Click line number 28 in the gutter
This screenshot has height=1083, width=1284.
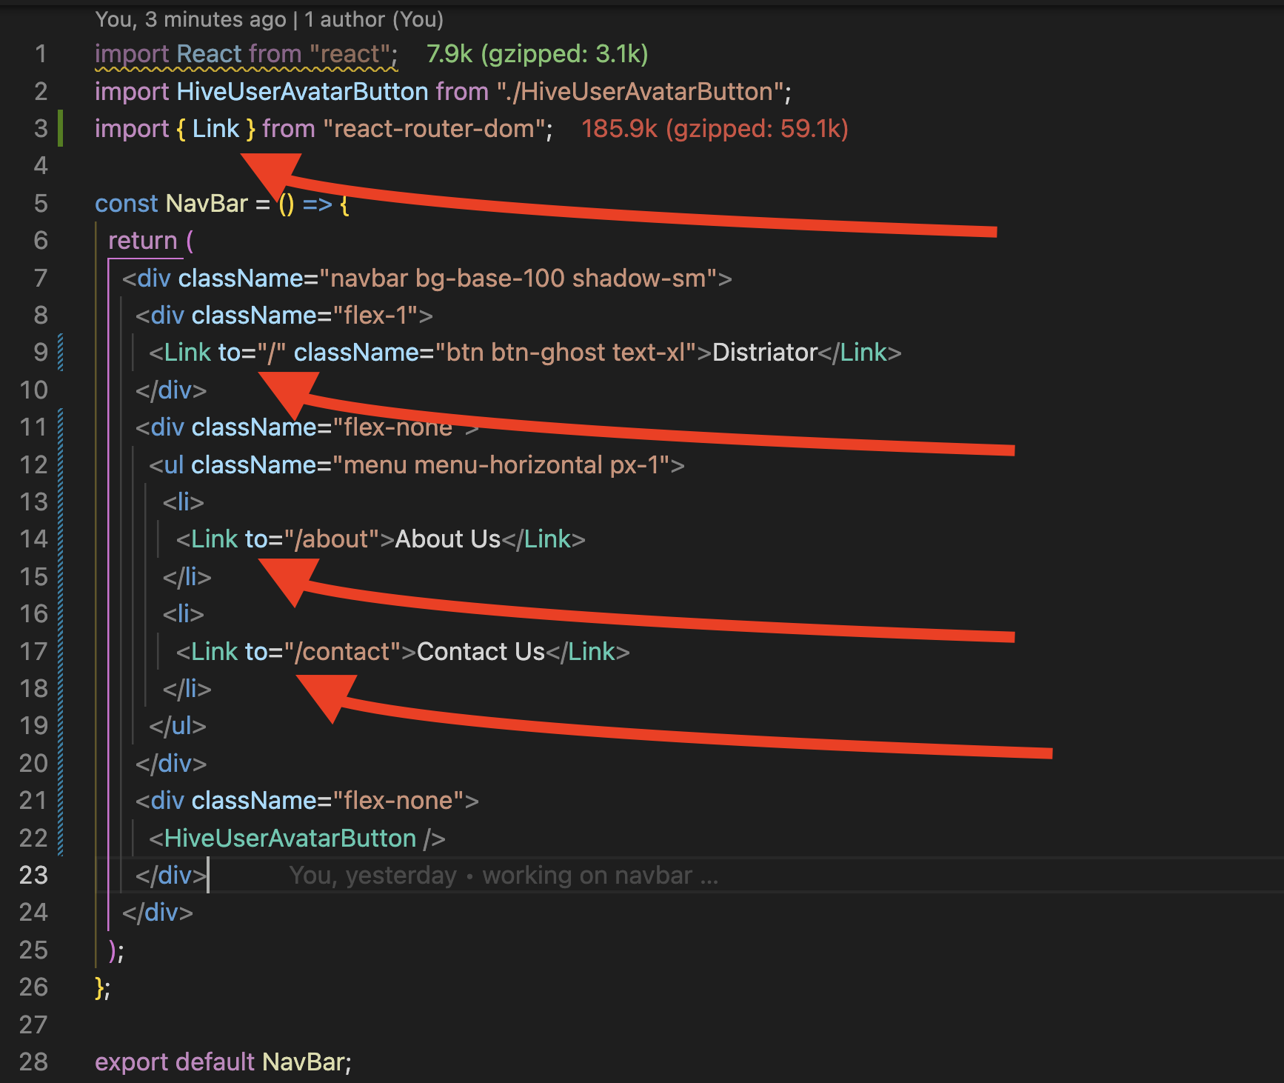(33, 1062)
